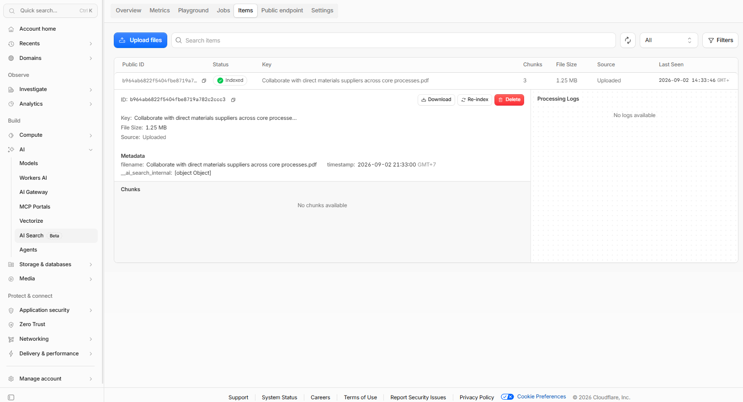This screenshot has width=743, height=402.
Task: Select the Items tab
Action: click(245, 11)
